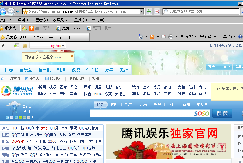The image size is (243, 163).
Task: Click the 搜搜 search button
Action: 222,113
